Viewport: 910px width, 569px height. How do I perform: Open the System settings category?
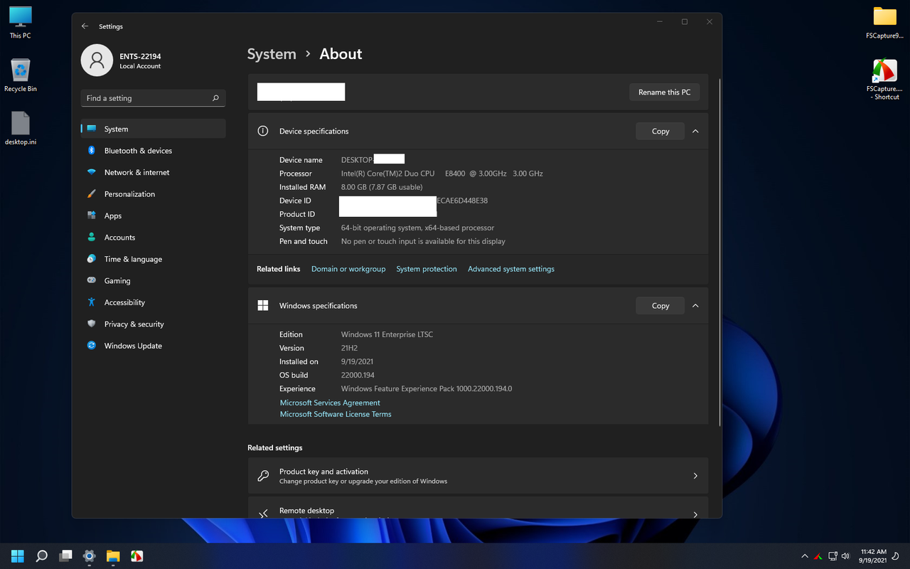tap(154, 129)
